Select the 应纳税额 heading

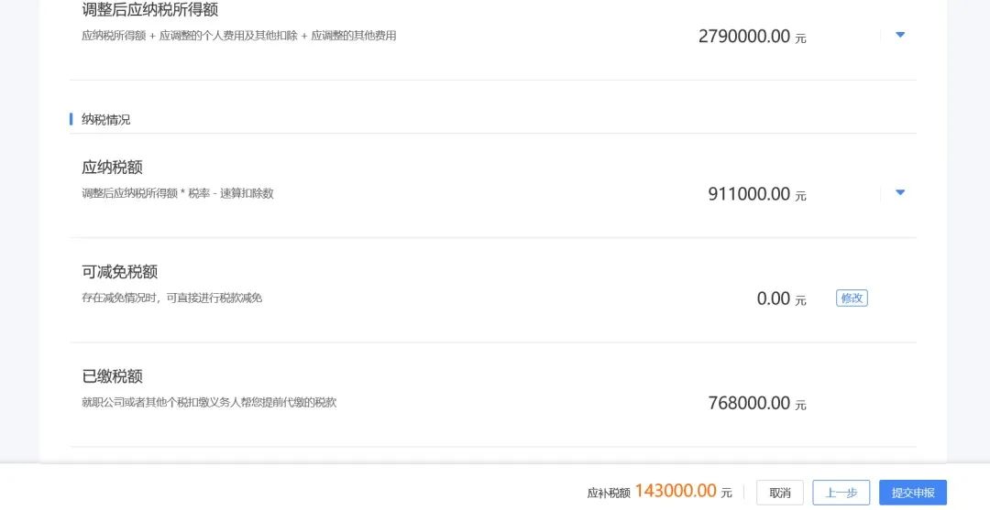coord(113,167)
